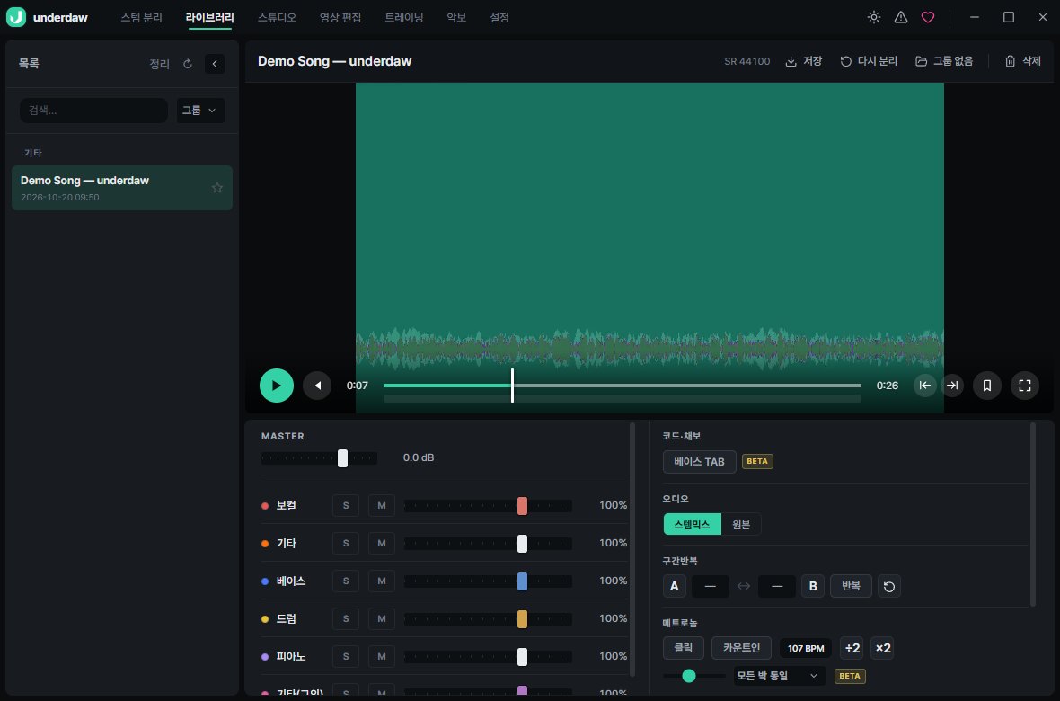Jump to the previous section marker
This screenshot has width=1060, height=701.
(924, 386)
